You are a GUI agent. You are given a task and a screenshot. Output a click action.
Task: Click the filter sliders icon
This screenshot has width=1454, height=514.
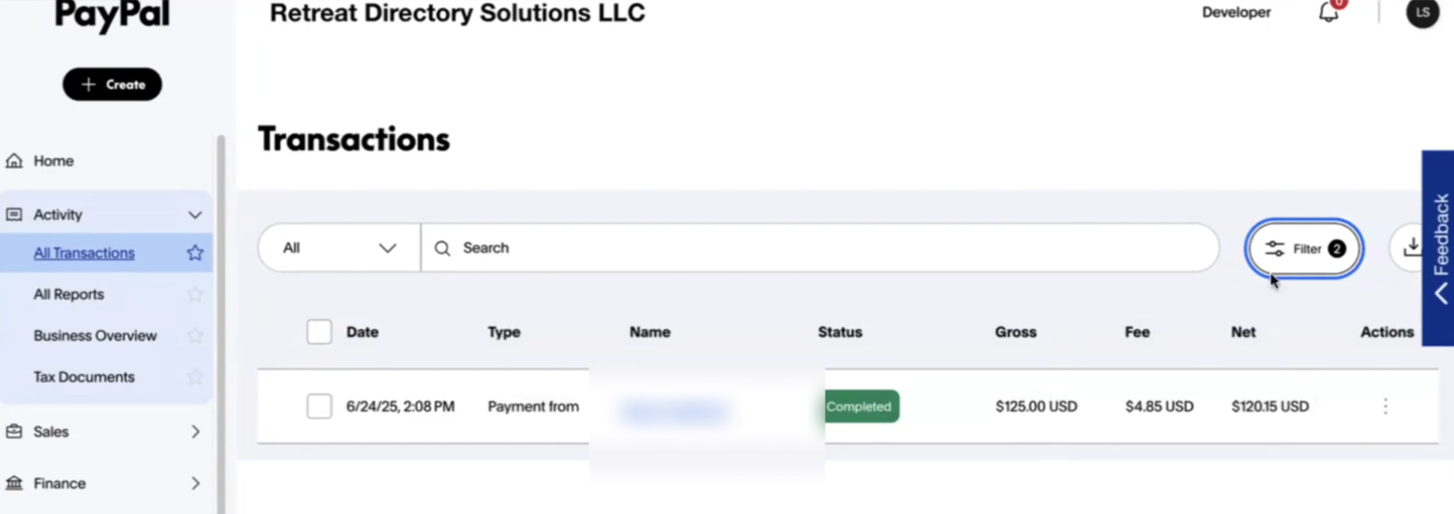(1275, 248)
